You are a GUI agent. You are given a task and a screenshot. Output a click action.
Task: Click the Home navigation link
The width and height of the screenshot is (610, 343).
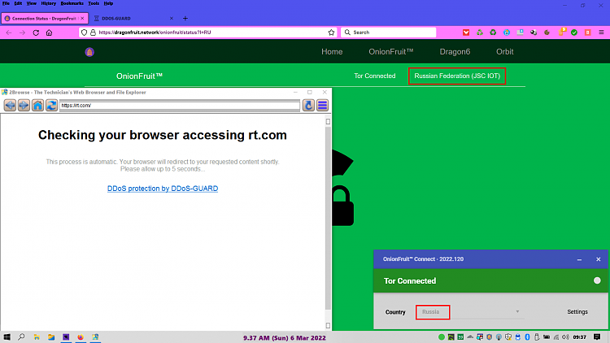pyautogui.click(x=332, y=52)
